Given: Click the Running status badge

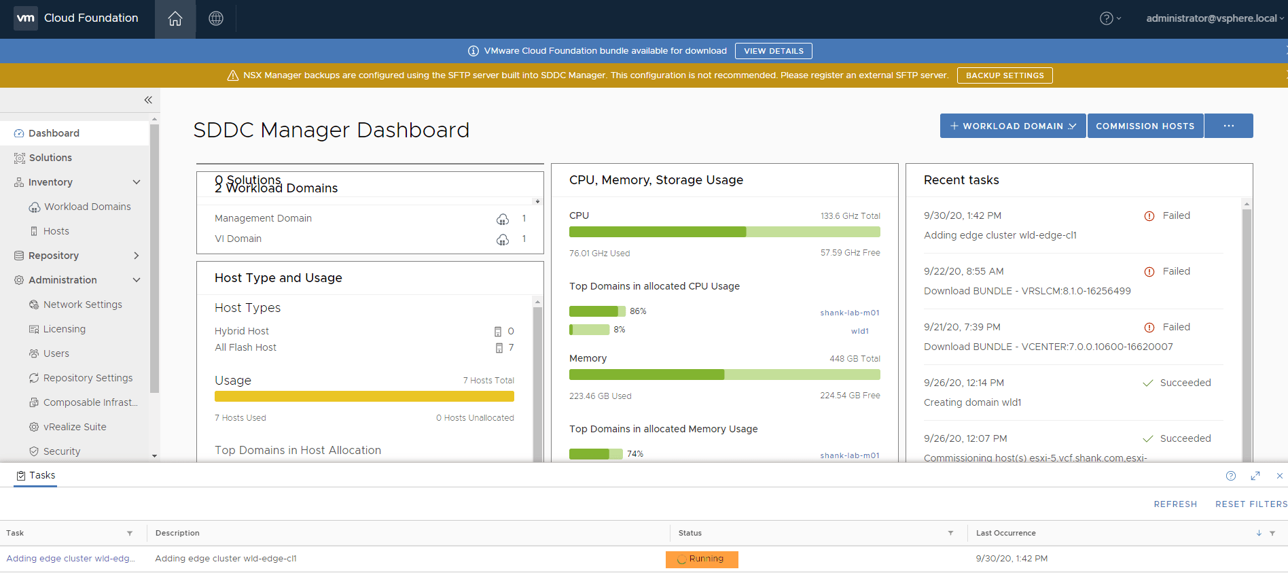Looking at the screenshot, I should click(x=702, y=559).
